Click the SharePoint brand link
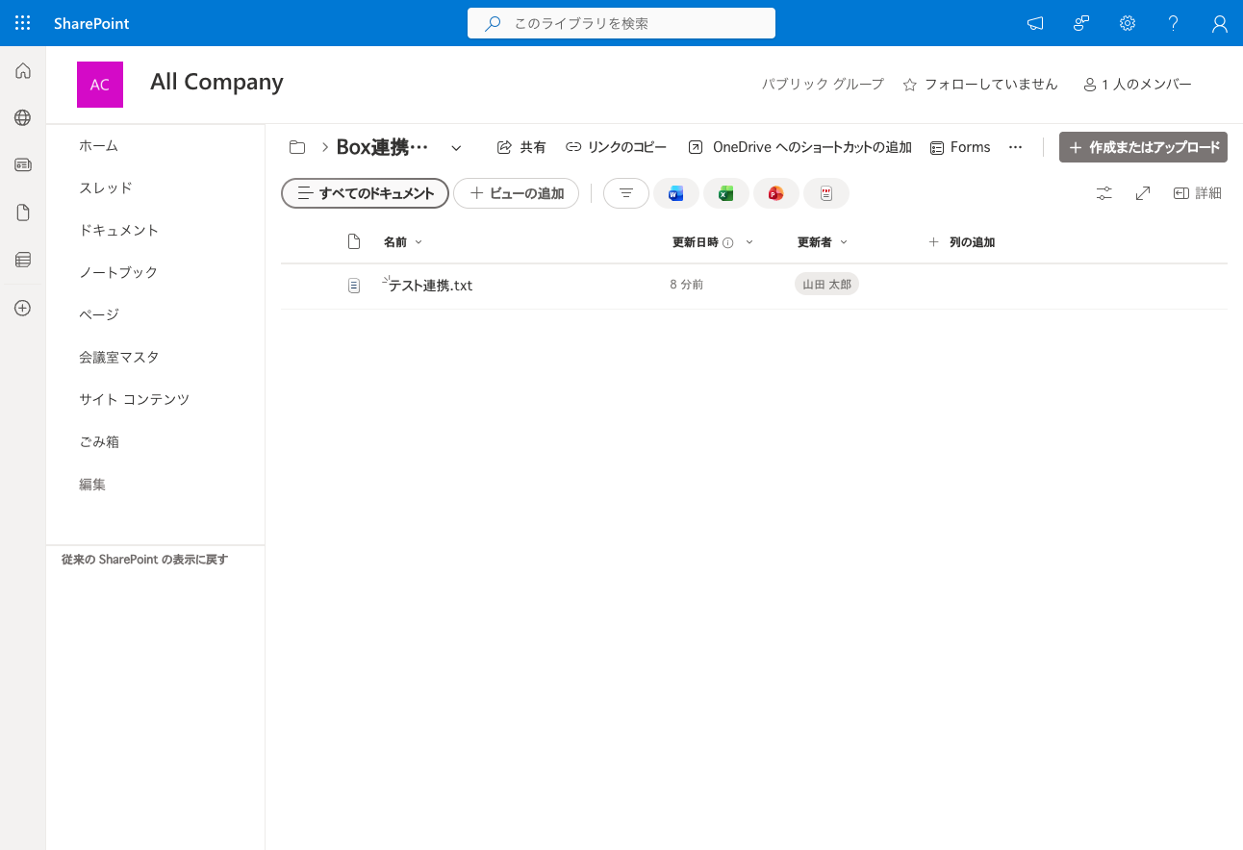 91,23
